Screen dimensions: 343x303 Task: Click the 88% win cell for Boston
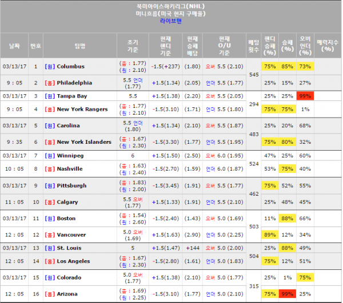pyautogui.click(x=288, y=219)
